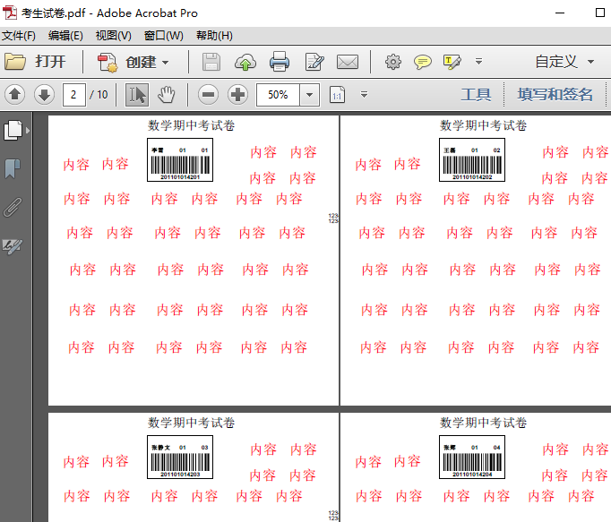
Task: Save the document with the floppy disk icon
Action: (x=211, y=62)
